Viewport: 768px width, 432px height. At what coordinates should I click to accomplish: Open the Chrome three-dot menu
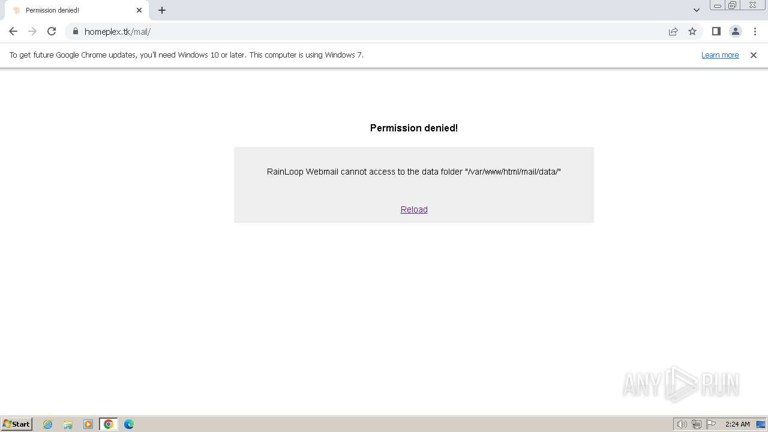pos(755,31)
